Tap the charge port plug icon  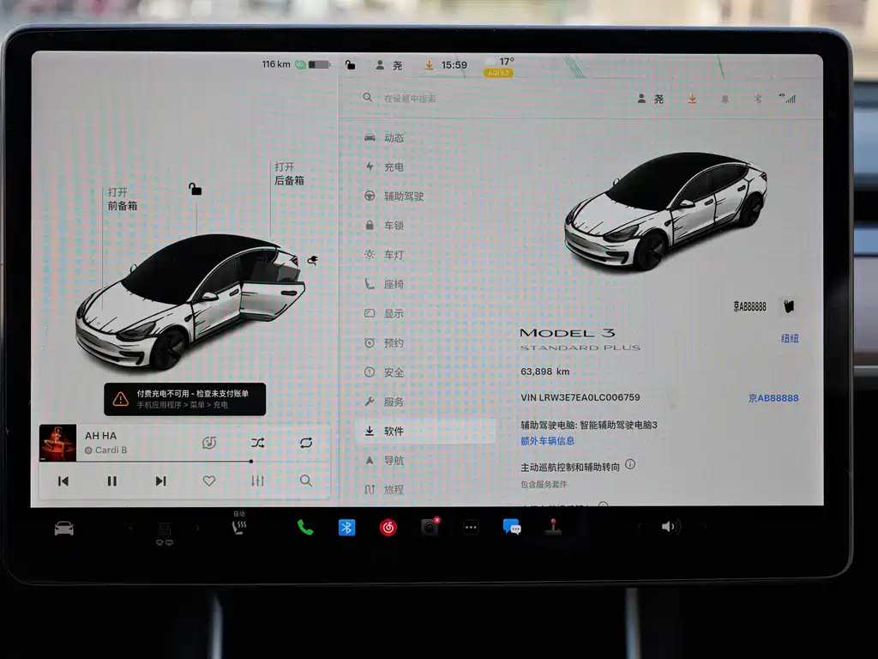(x=312, y=259)
